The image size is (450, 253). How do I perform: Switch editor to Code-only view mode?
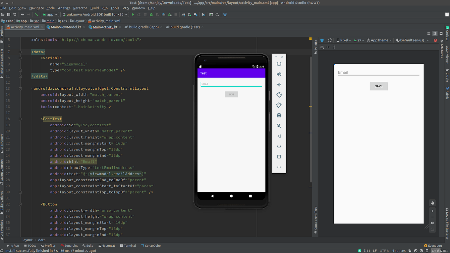429,34
